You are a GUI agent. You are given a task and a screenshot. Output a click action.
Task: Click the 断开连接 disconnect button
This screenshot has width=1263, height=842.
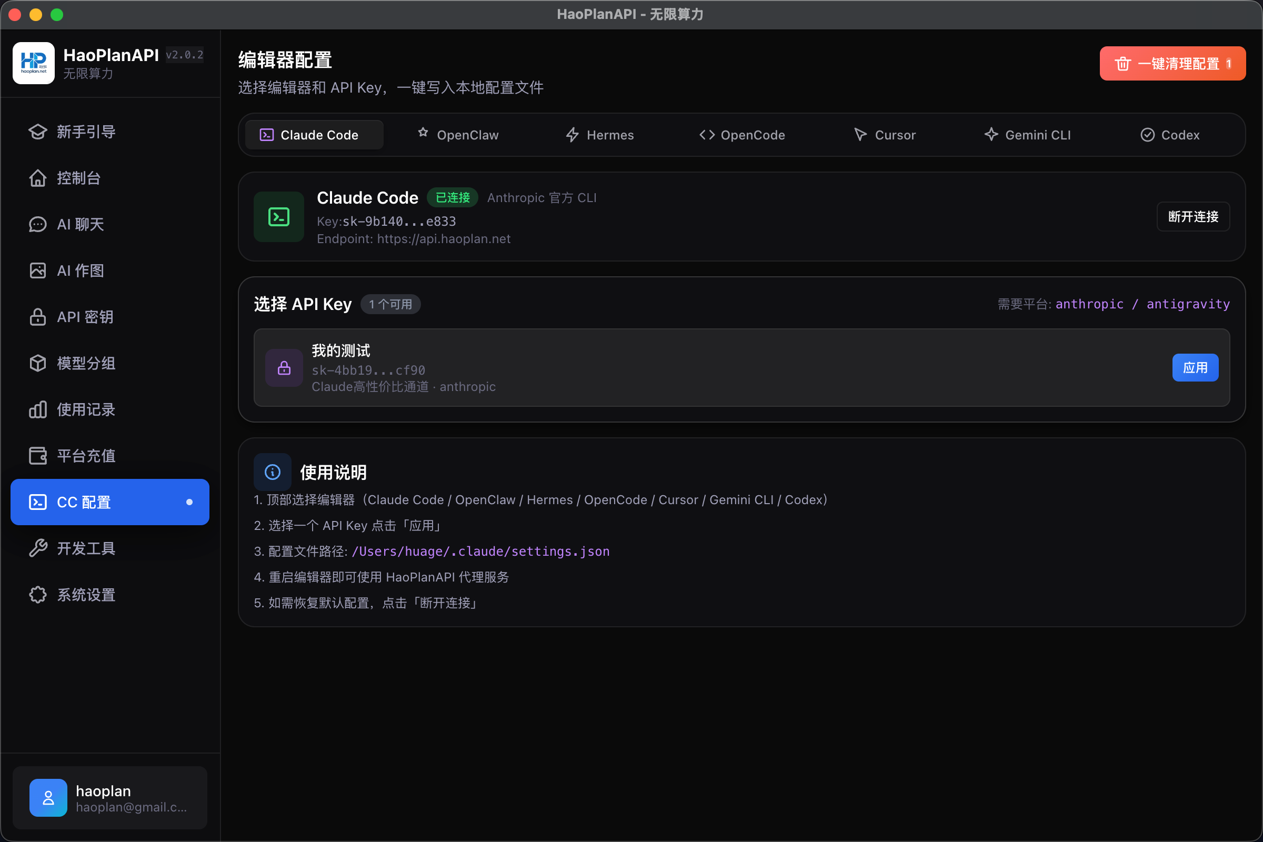point(1193,217)
